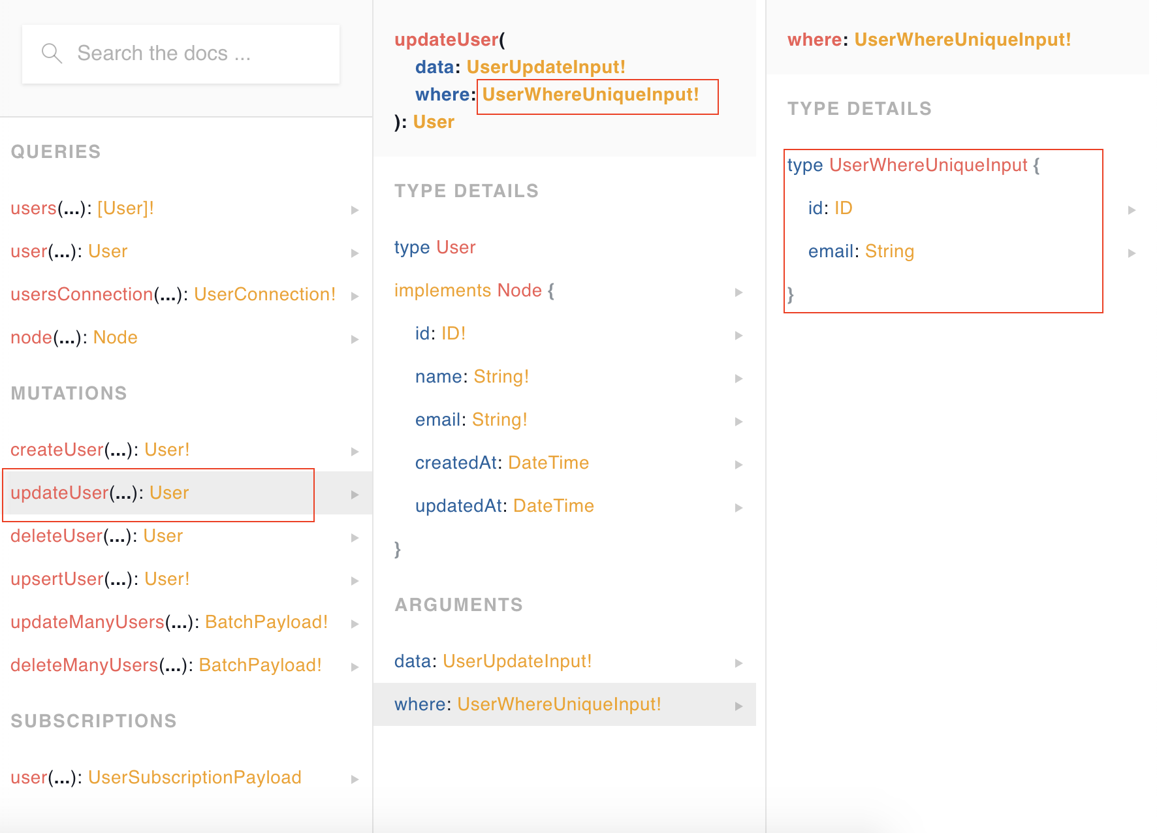Expand the updatedAt field details
This screenshot has height=833, width=1157.
pyautogui.click(x=738, y=507)
